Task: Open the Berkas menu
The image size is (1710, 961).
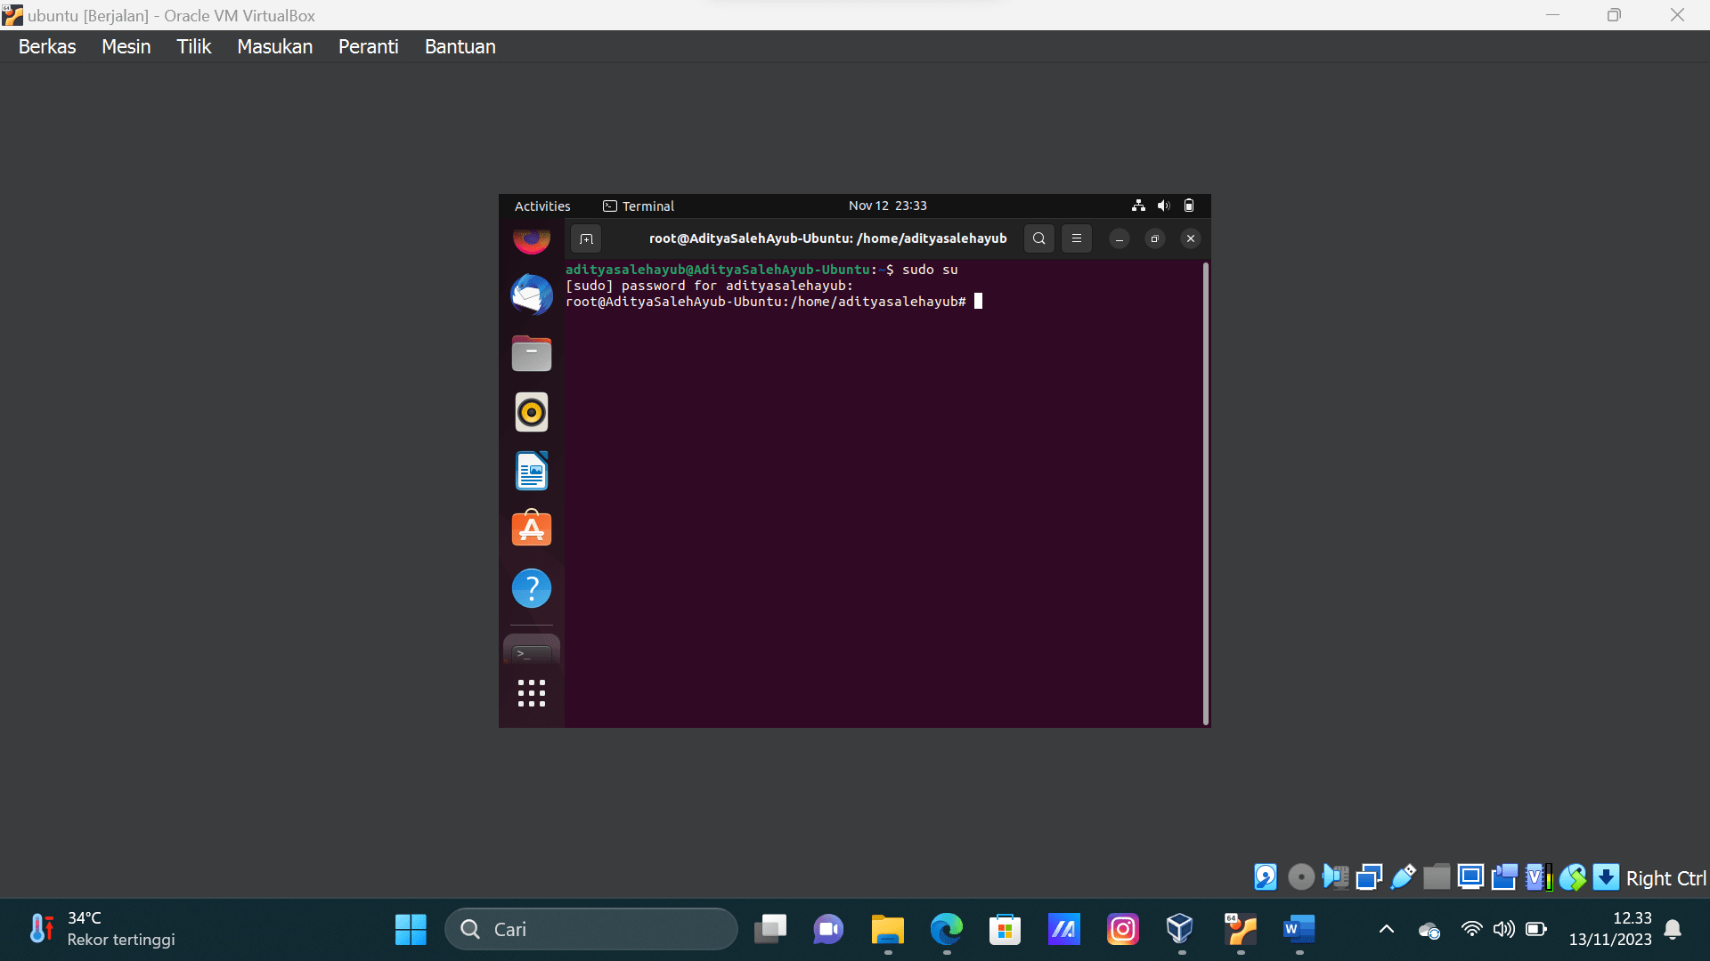Action: [x=47, y=46]
